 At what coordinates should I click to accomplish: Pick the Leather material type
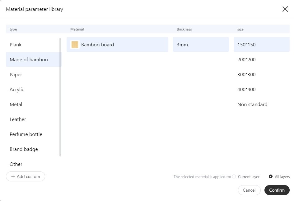point(34,119)
